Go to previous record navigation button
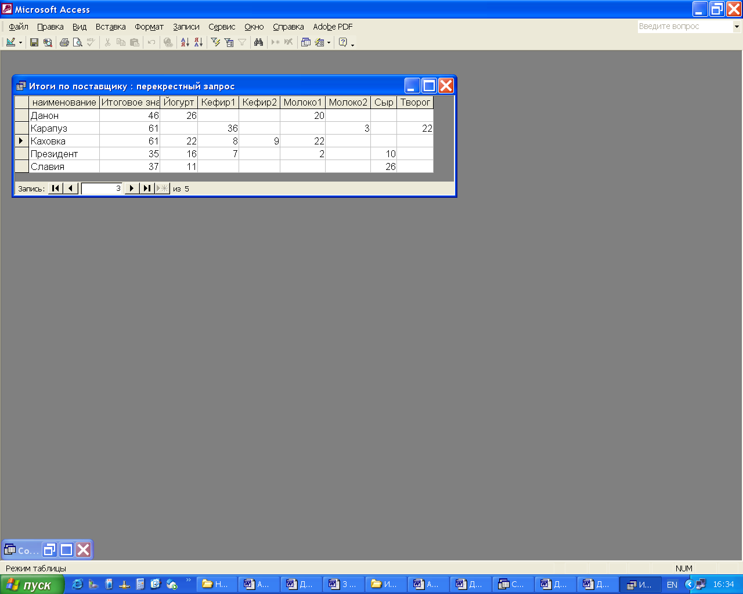This screenshot has width=743, height=594. pos(71,188)
